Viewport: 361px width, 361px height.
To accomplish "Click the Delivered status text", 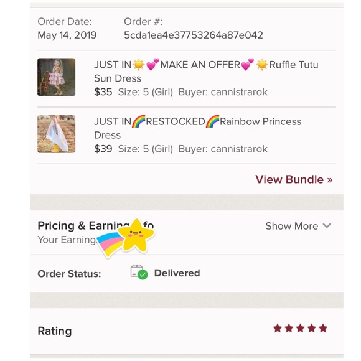I will point(177,273).
